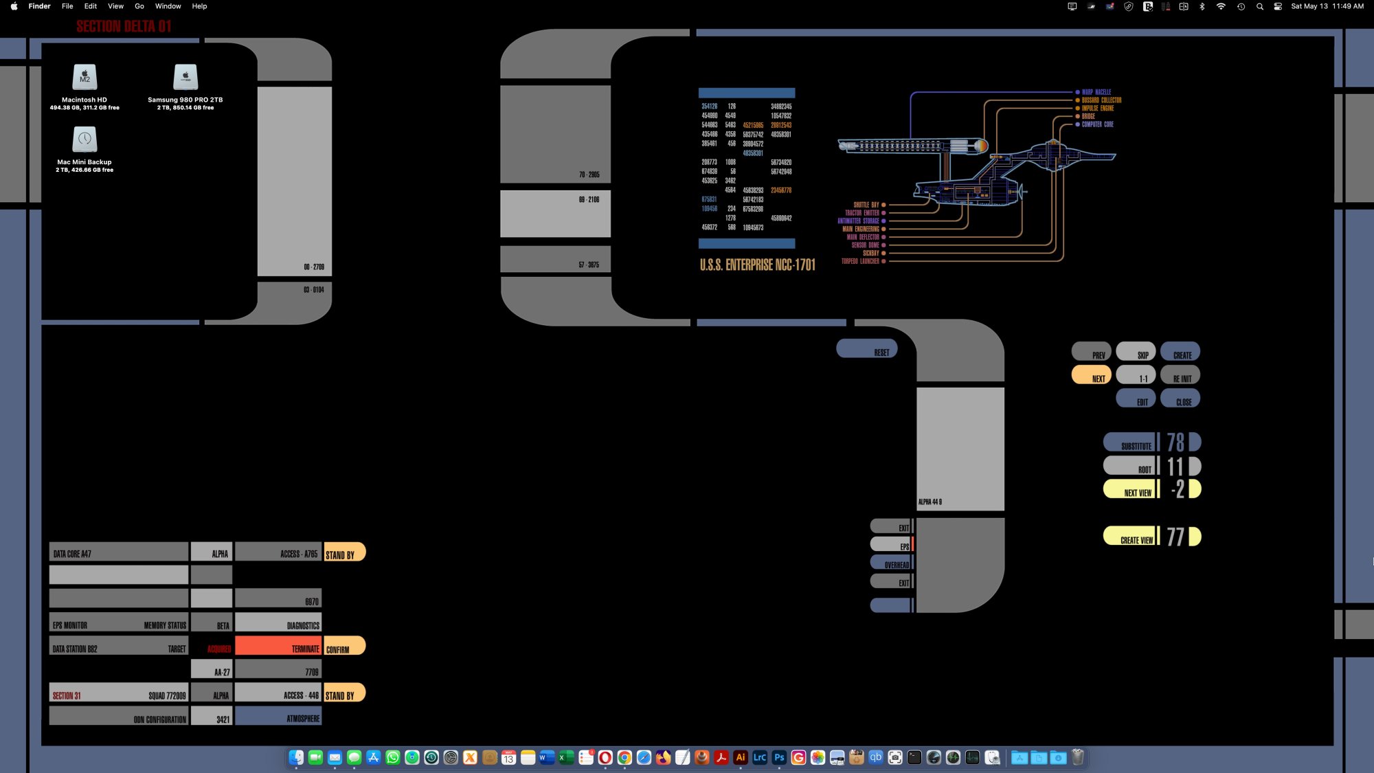Launch Google Chrome from the Dock
Image resolution: width=1374 pixels, height=773 pixels.
pos(624,757)
